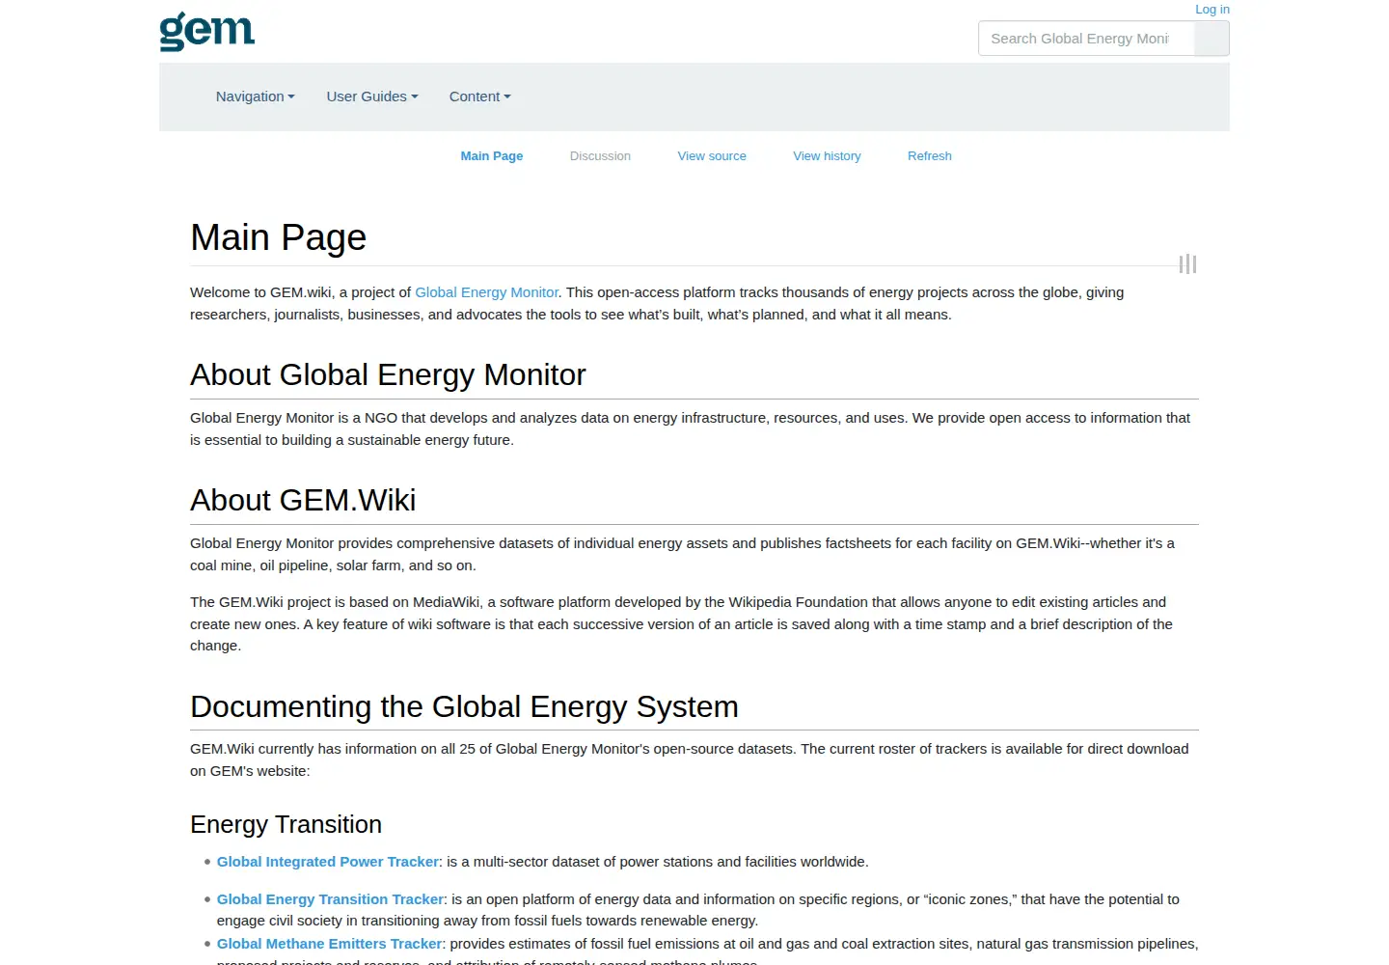The width and height of the screenshot is (1389, 965).
Task: Open the View source tab
Action: click(x=712, y=155)
